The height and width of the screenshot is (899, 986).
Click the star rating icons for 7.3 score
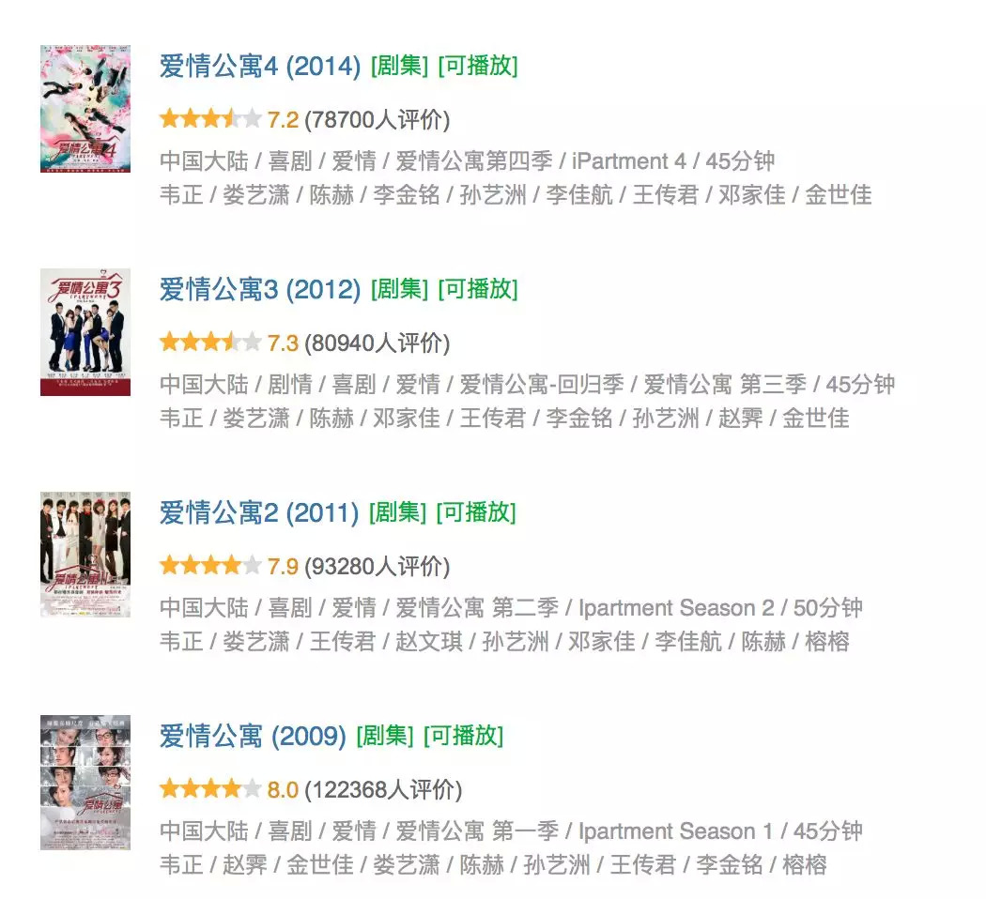coord(210,343)
